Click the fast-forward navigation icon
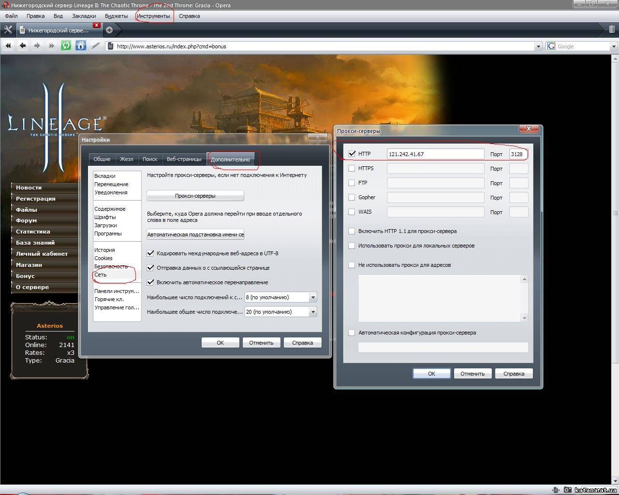 (52, 46)
